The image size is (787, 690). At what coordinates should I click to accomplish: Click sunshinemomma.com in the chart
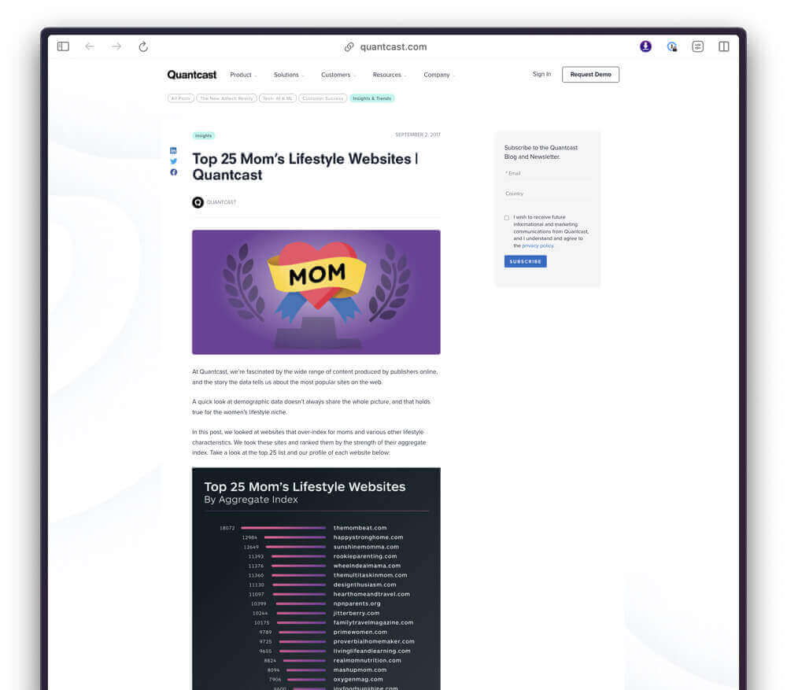tap(366, 547)
